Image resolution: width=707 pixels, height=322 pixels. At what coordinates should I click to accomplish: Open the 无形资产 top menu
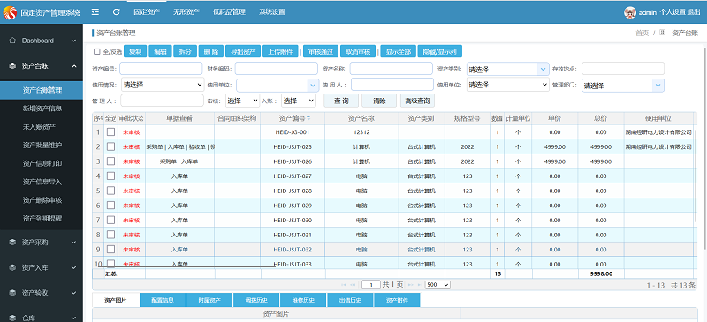tap(186, 12)
